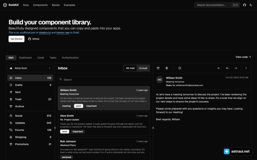Open Promotions category in sidebar
Viewport: 257px width, 160px height.
coord(30,144)
